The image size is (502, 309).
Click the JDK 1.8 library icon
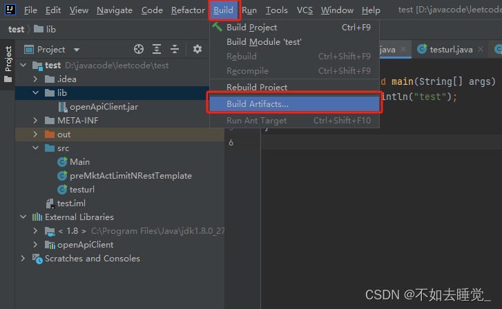pos(50,231)
